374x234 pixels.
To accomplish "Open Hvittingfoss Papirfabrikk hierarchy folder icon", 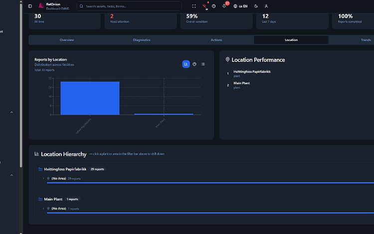I will pos(40,169).
